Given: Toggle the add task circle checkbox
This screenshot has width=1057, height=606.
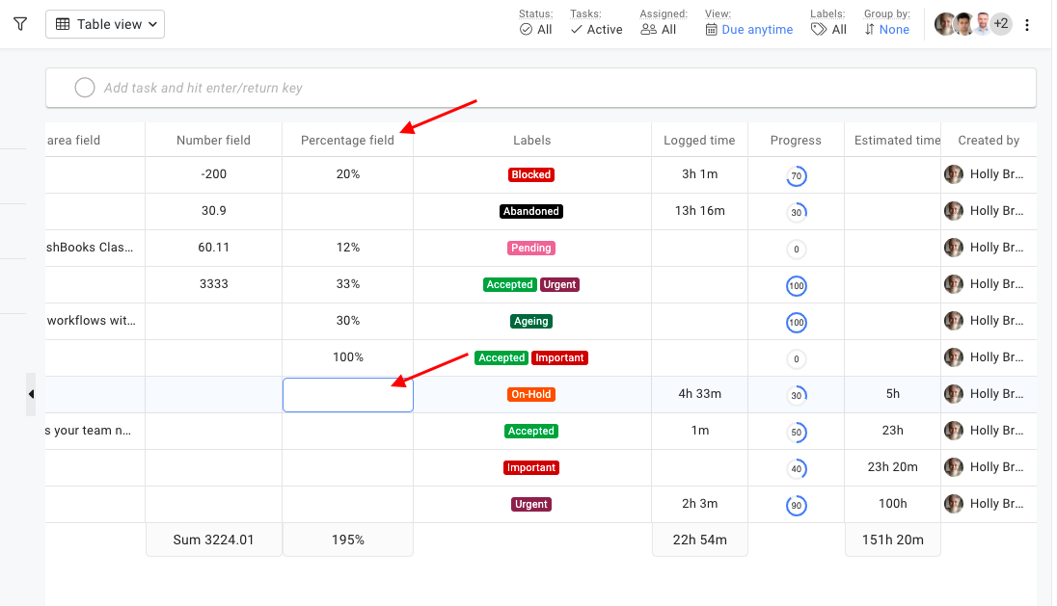Looking at the screenshot, I should [85, 88].
